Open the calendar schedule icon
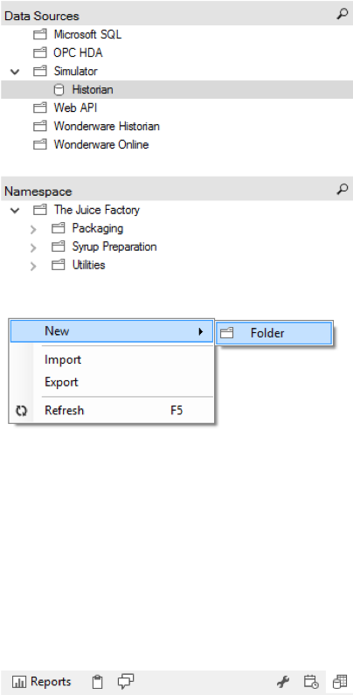 pos(311,682)
